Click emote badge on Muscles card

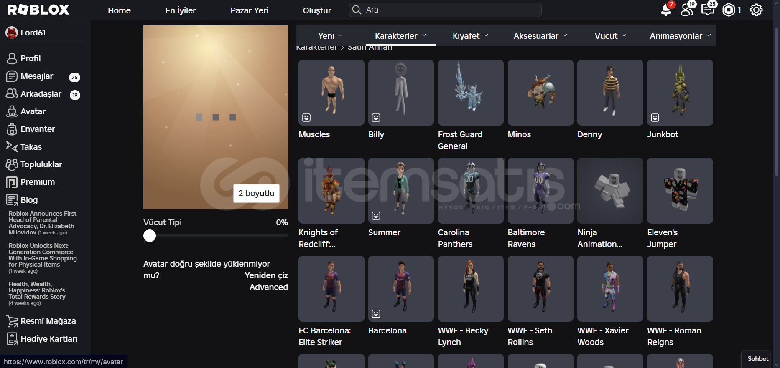pos(306,118)
